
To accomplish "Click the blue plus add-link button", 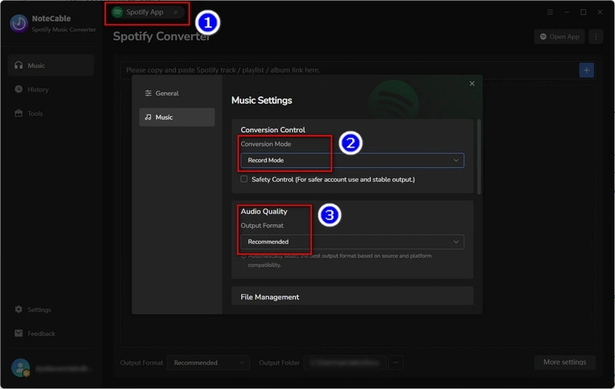I will 587,70.
